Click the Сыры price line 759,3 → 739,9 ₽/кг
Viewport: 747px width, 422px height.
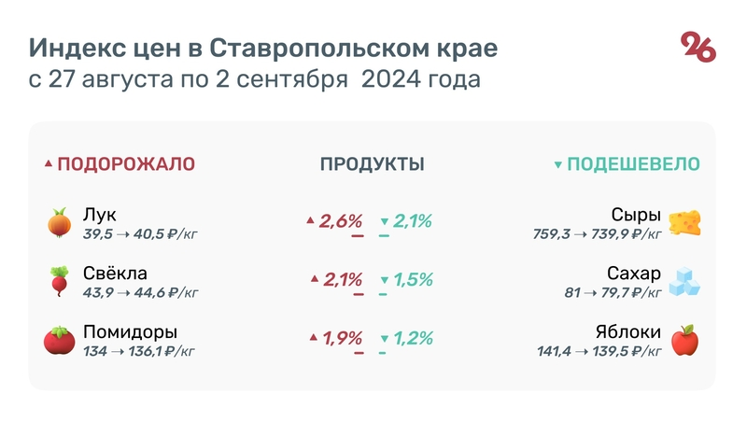[593, 235]
